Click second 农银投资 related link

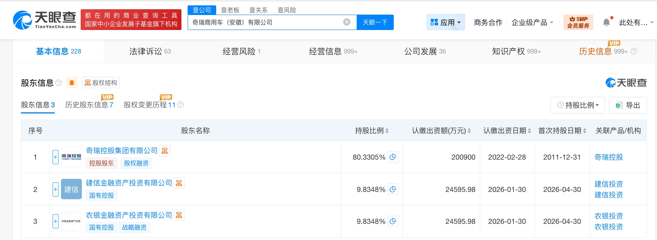pos(609,227)
